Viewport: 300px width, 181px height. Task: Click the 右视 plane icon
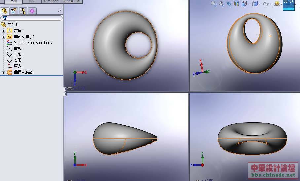9,60
